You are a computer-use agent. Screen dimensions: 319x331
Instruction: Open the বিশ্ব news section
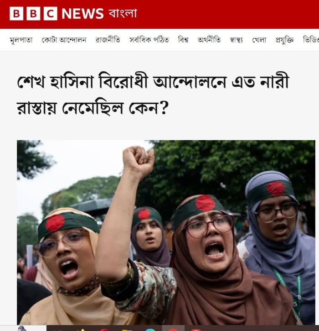coord(183,40)
